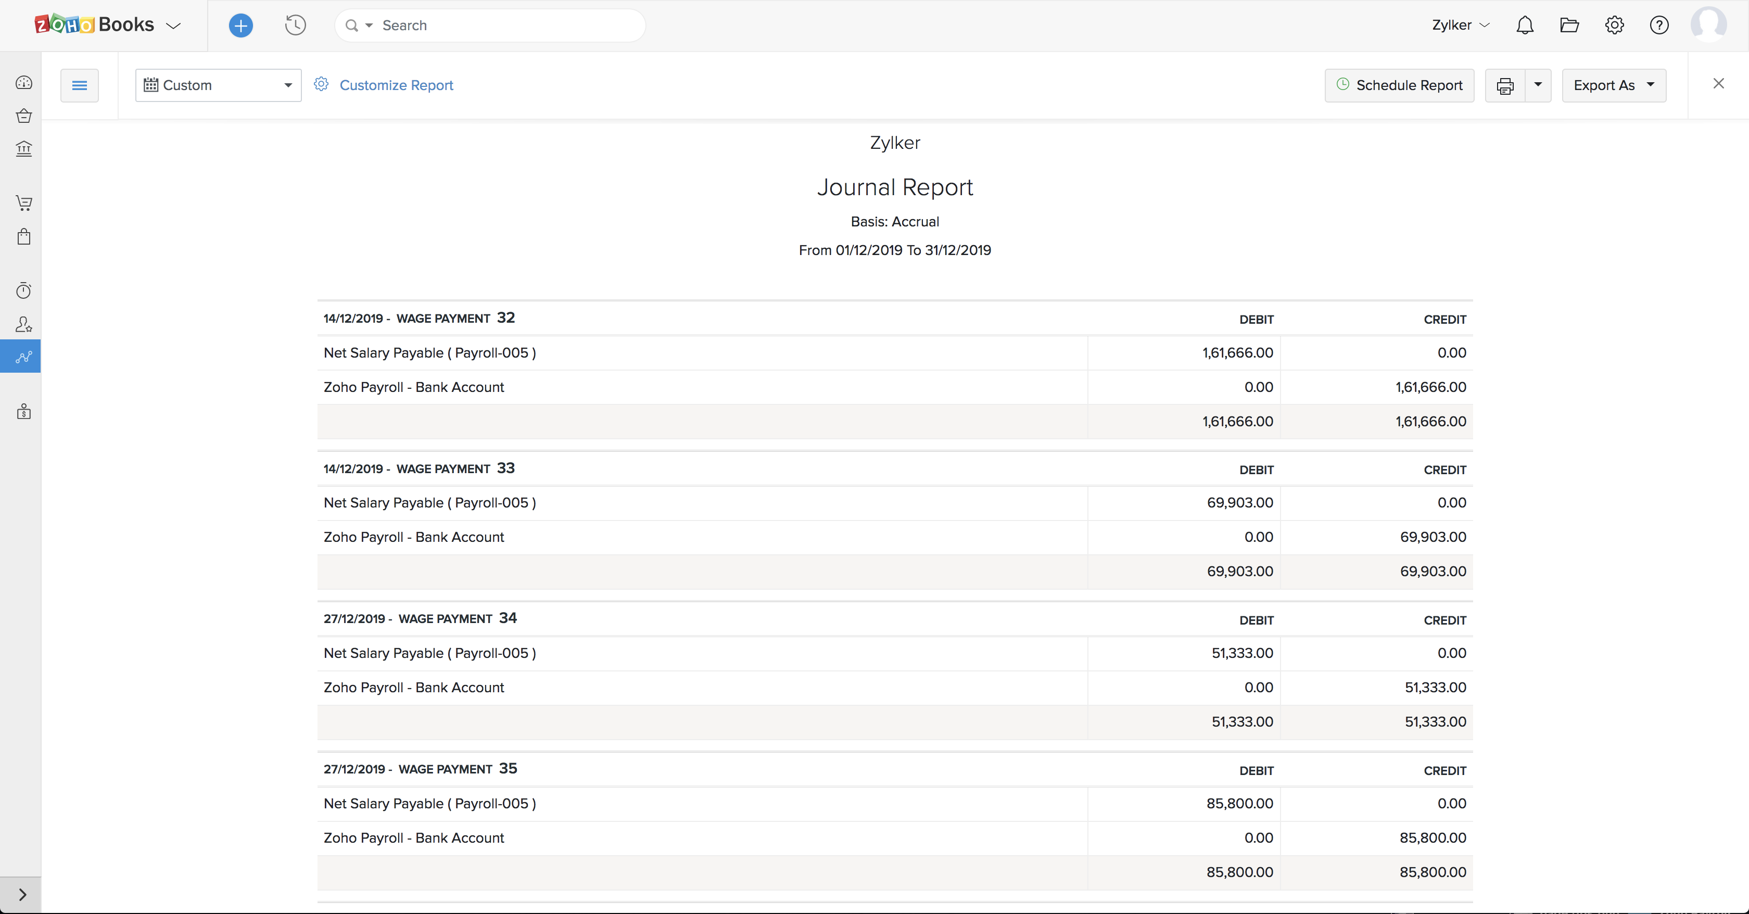Image resolution: width=1749 pixels, height=914 pixels.
Task: Expand the Export As dropdown
Action: [1613, 85]
